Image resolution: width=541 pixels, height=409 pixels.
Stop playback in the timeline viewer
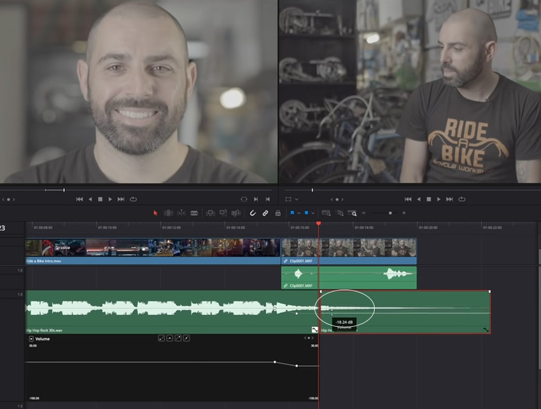pos(429,199)
